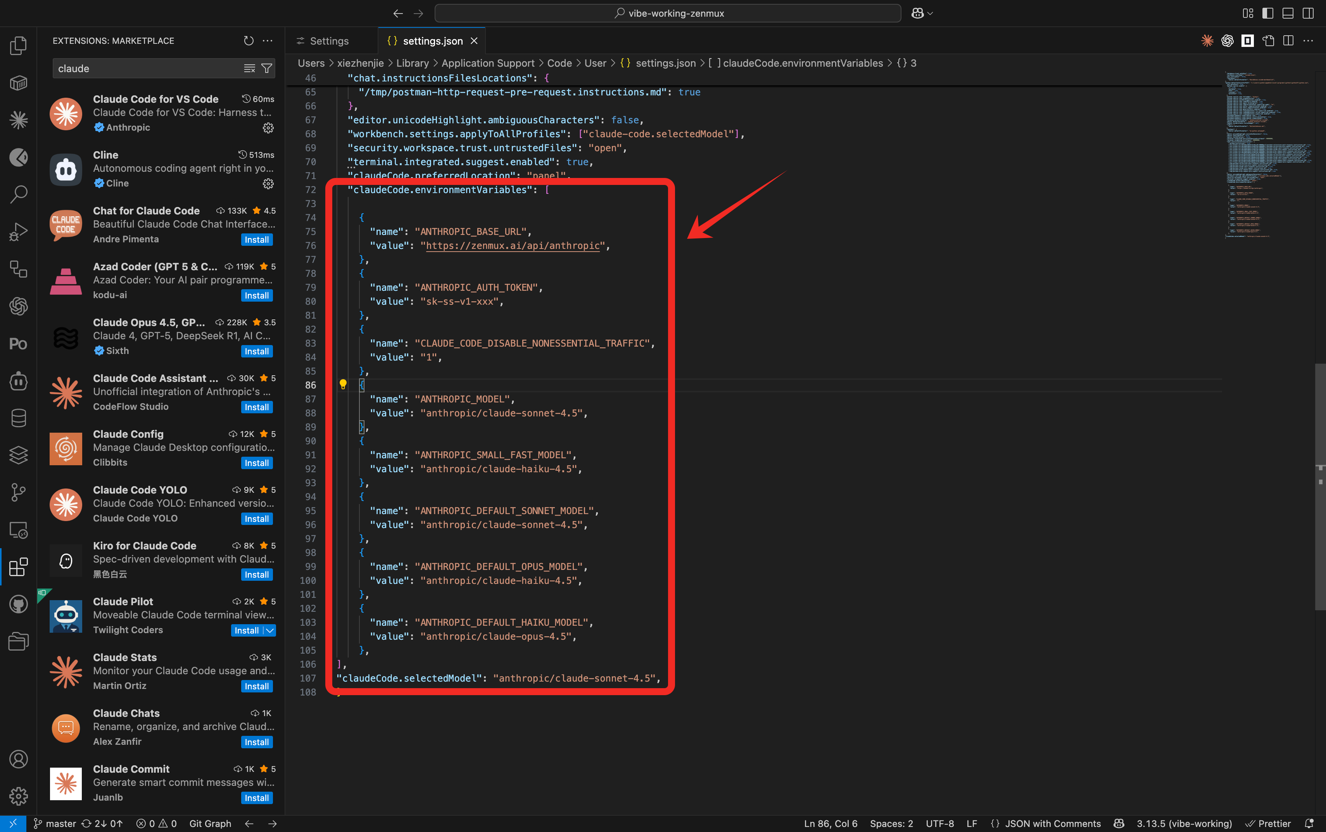Open the Run and Debug view
Image resolution: width=1326 pixels, height=832 pixels.
[18, 231]
